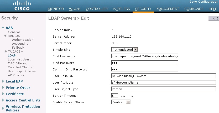Click the Back button

tap(214, 18)
